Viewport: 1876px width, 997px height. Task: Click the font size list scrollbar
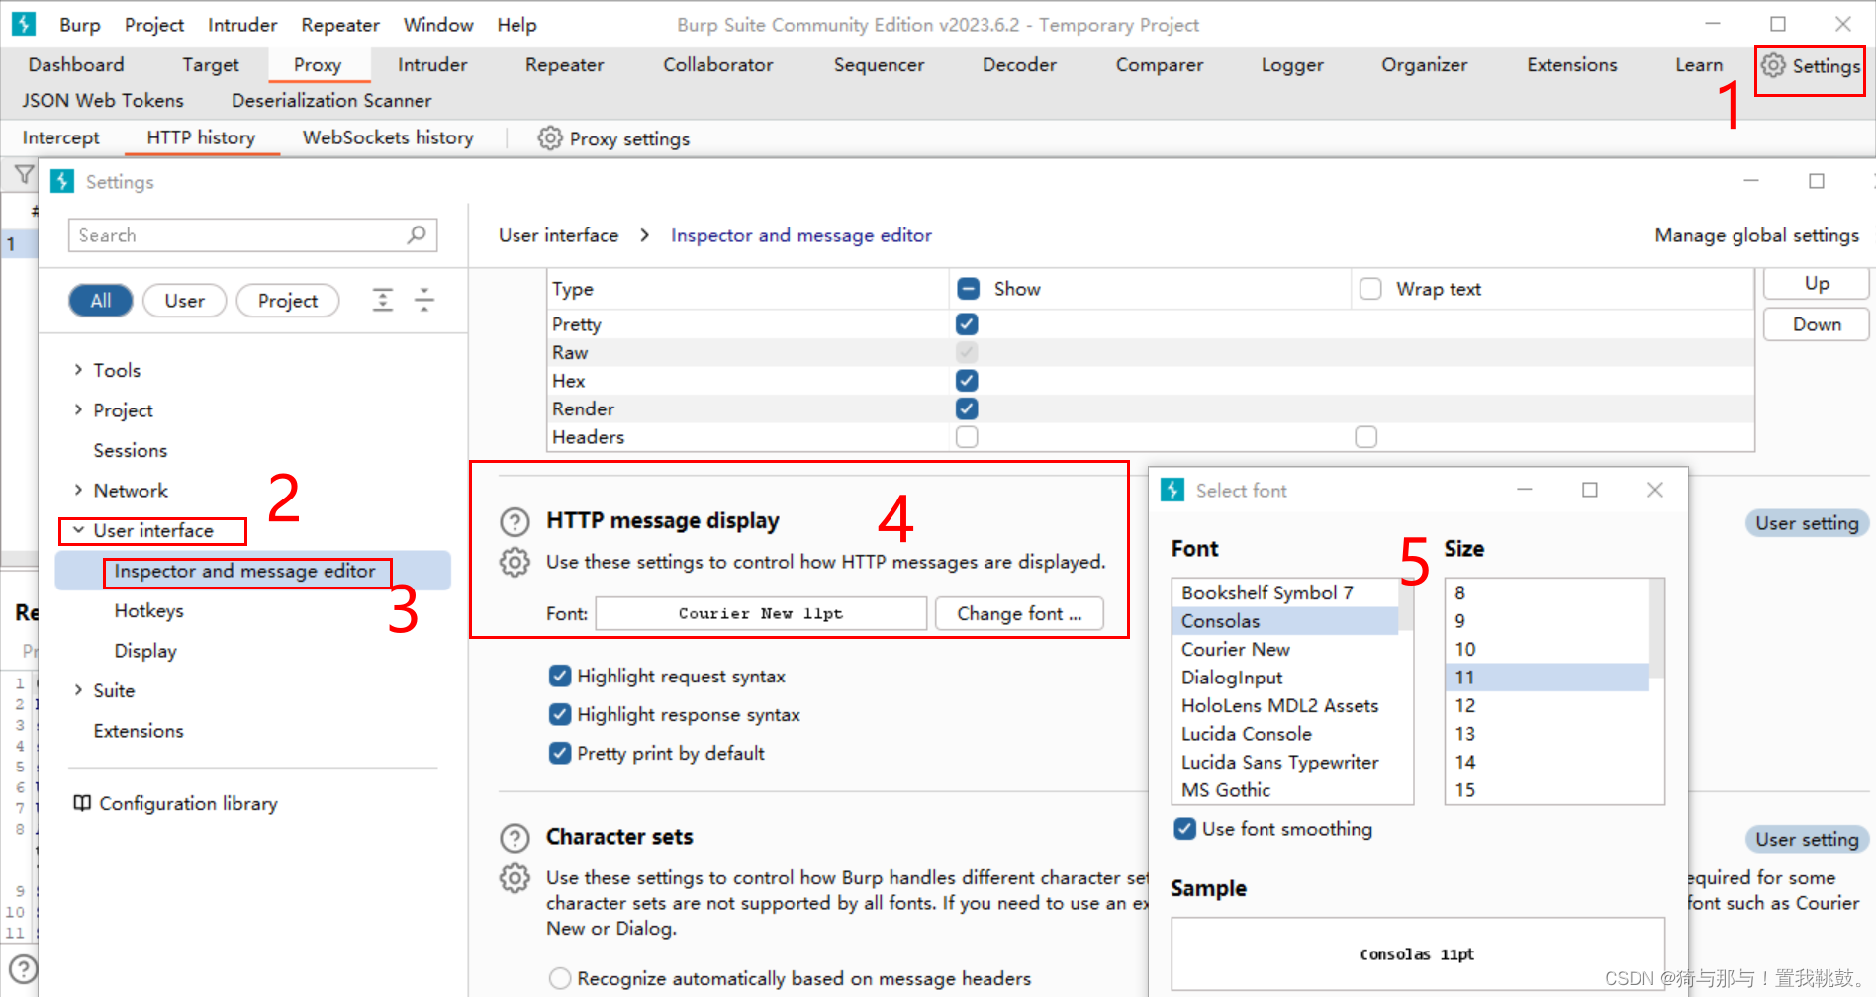click(x=1657, y=628)
